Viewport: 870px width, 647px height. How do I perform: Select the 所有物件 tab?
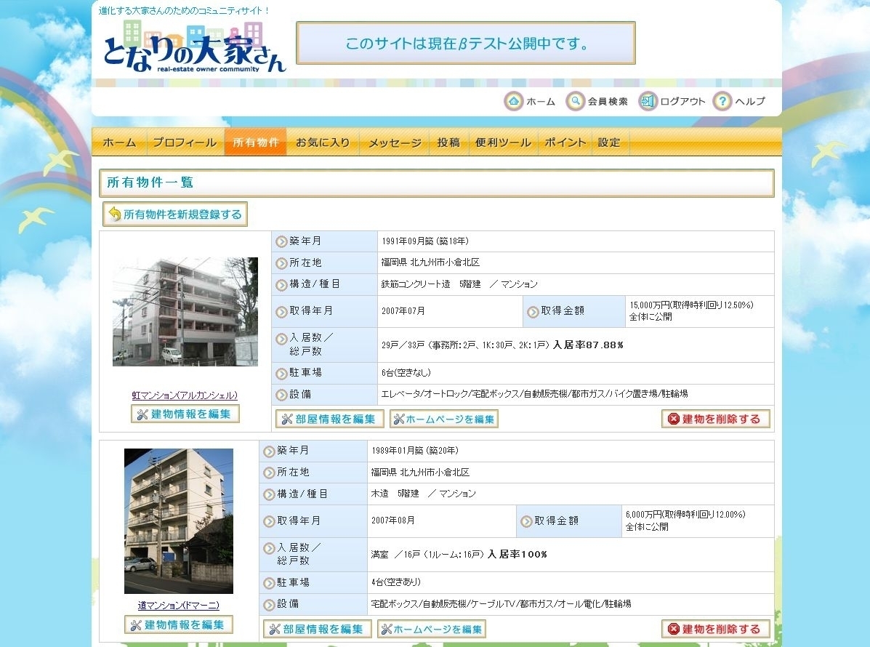coord(255,142)
